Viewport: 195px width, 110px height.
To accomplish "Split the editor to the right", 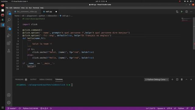I will [186, 12].
